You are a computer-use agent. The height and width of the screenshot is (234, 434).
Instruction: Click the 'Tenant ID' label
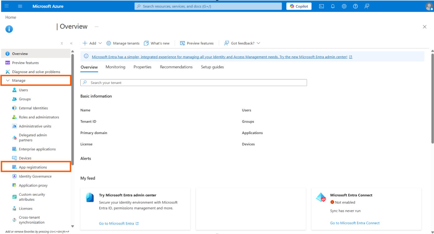click(x=88, y=121)
